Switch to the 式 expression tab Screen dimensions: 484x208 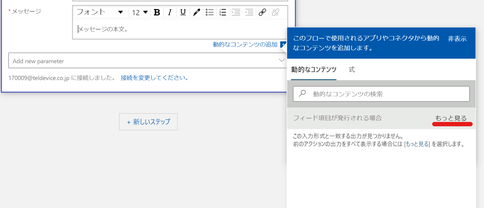pos(352,70)
